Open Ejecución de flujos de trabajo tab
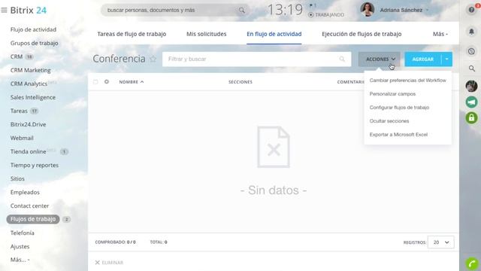 coord(362,34)
